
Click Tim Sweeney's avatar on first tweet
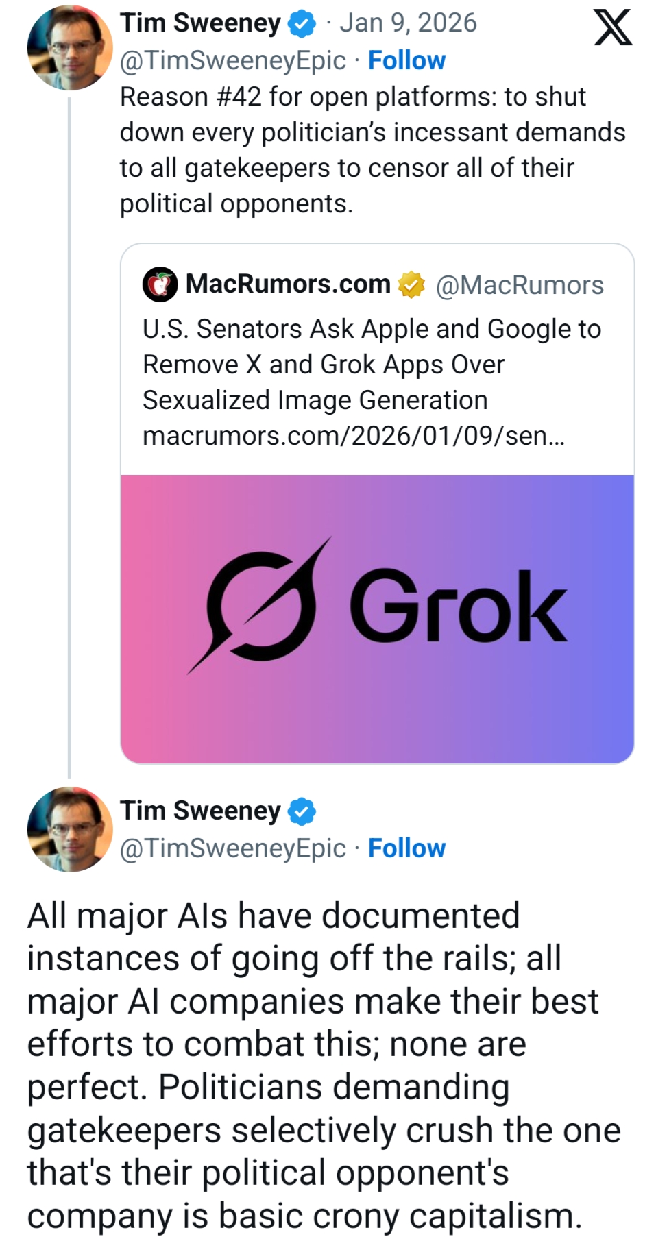pos(69,48)
